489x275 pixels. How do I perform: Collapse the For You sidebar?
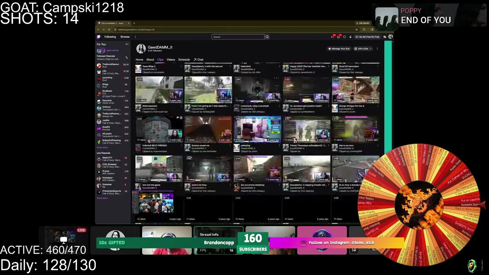127,44
